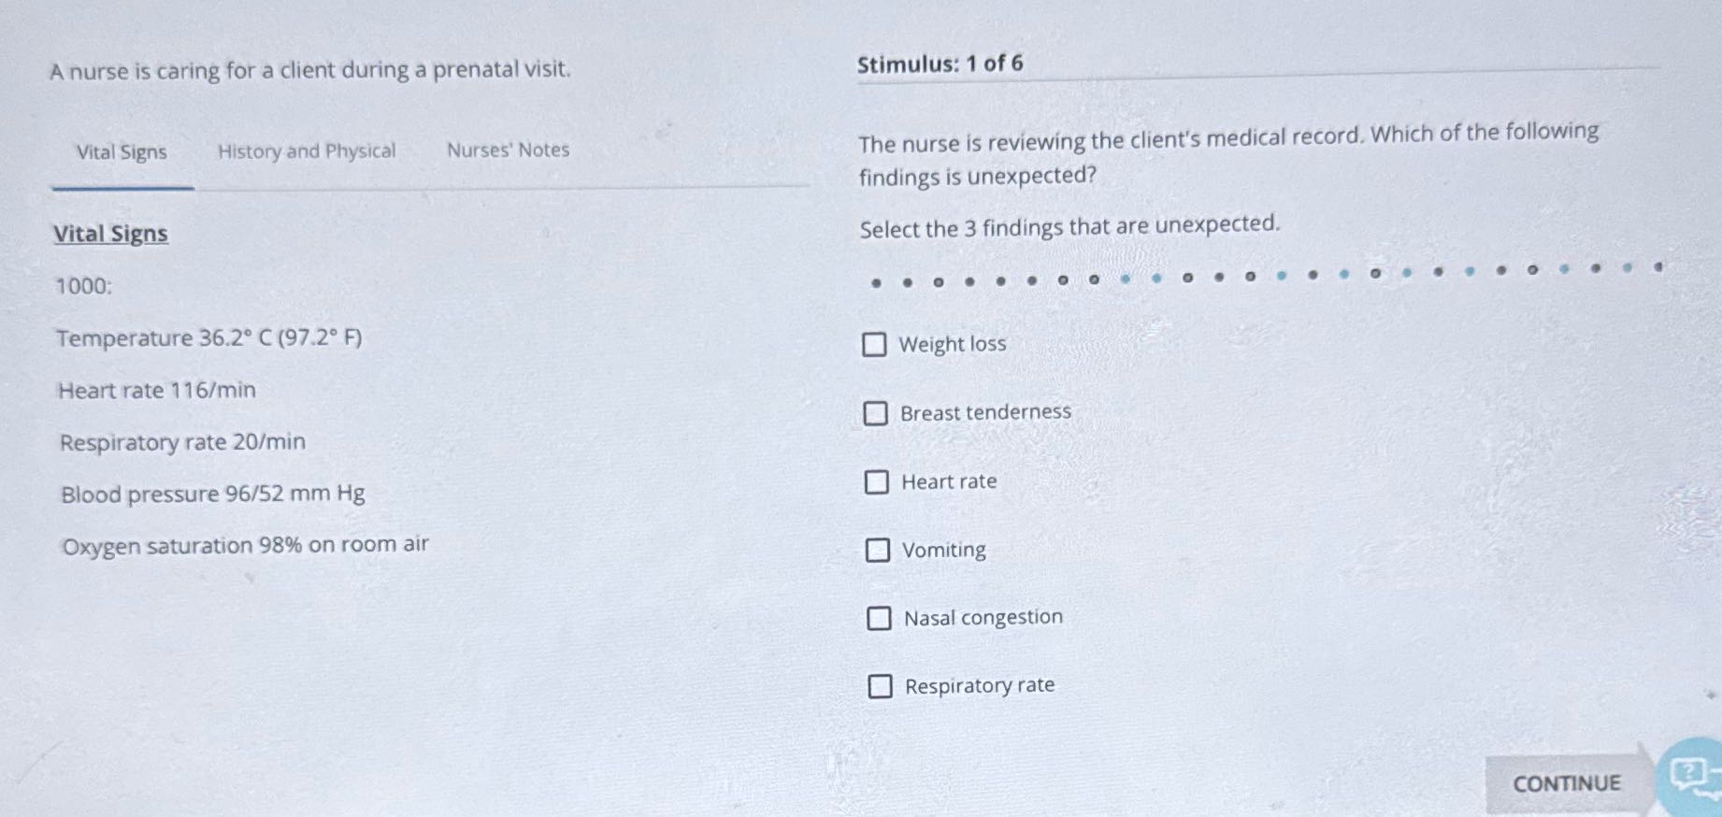Image resolution: width=1722 pixels, height=817 pixels.
Task: Toggle Weight loss by clicking its label
Action: point(952,344)
